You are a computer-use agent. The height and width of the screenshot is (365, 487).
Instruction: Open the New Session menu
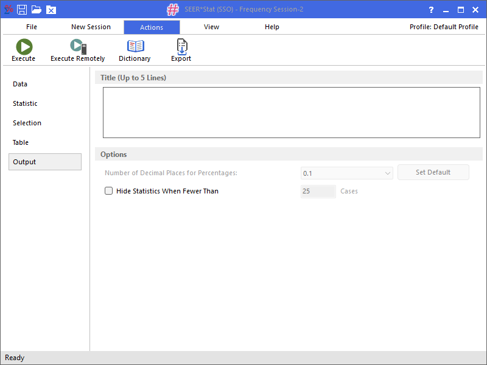coord(91,27)
